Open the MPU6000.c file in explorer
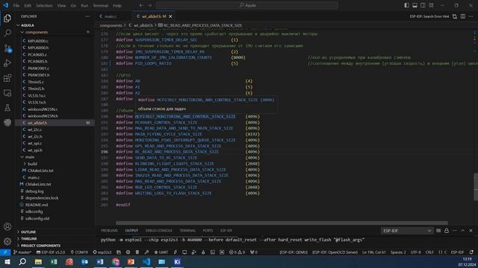The image size is (478, 268). point(38,41)
